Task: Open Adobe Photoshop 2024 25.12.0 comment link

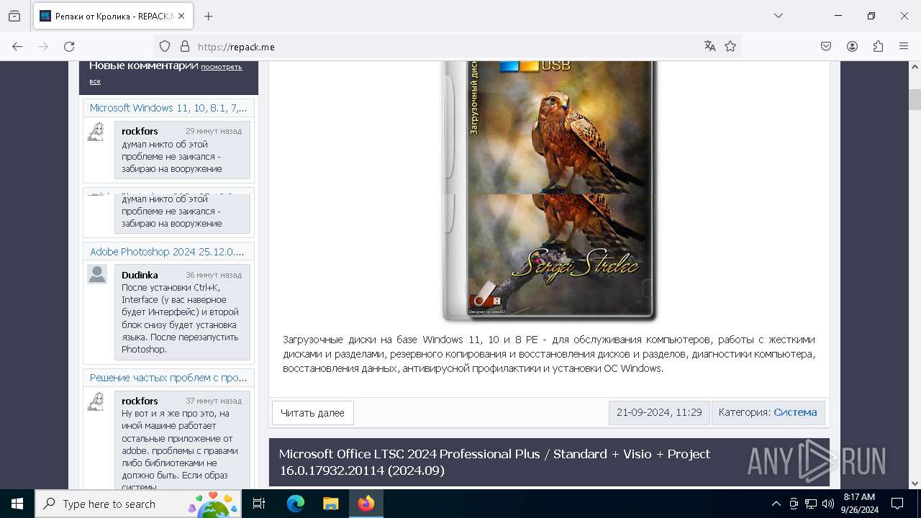Action: point(167,252)
